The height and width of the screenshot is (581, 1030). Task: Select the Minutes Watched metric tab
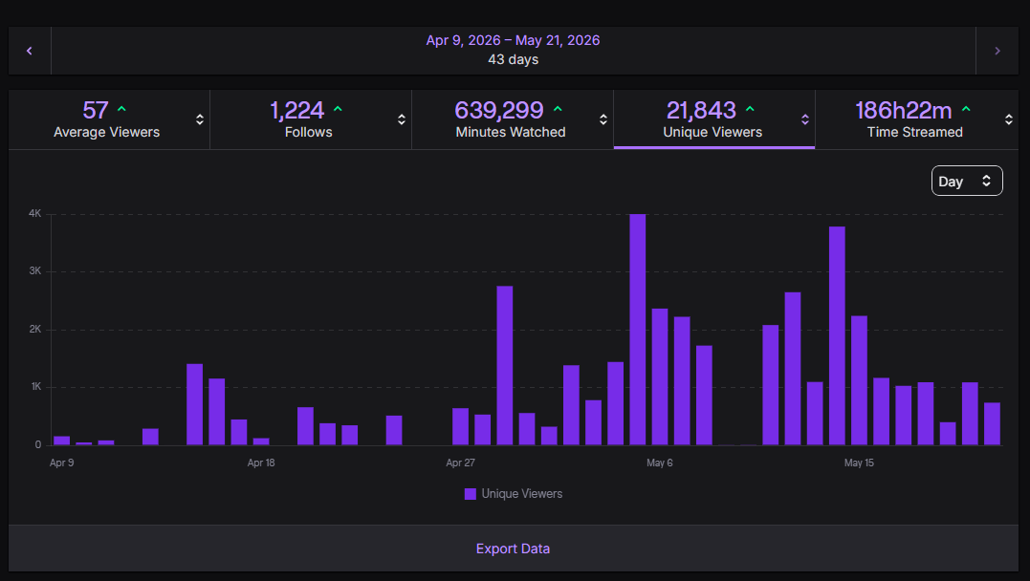pos(513,119)
